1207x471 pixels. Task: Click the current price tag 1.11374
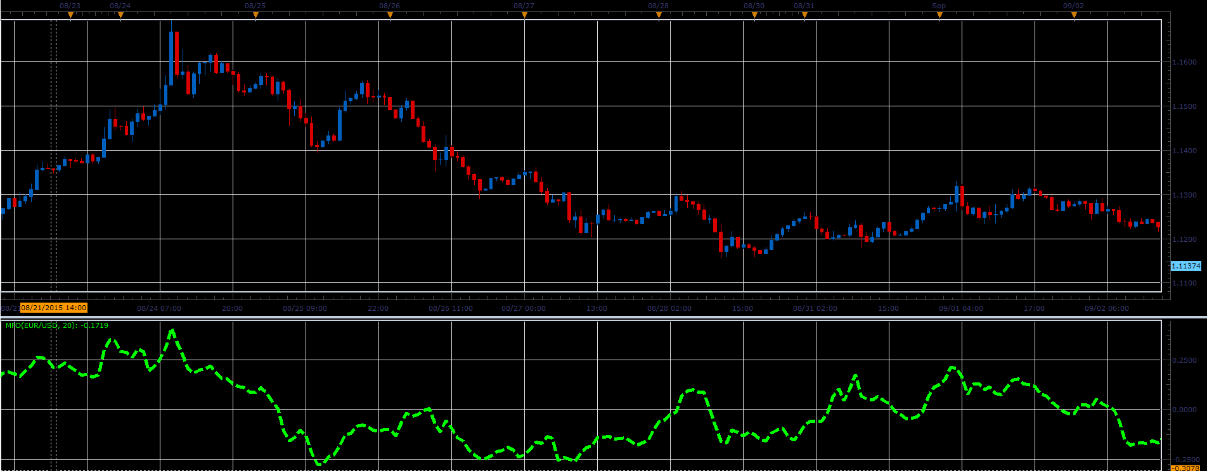(1185, 266)
